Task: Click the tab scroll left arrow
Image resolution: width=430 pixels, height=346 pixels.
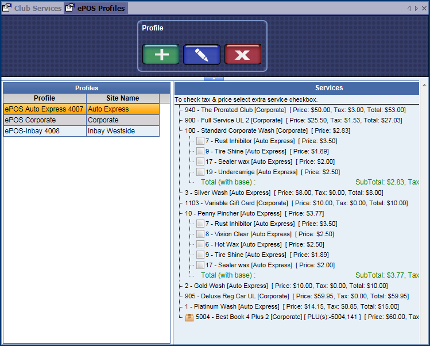Action: click(x=409, y=8)
